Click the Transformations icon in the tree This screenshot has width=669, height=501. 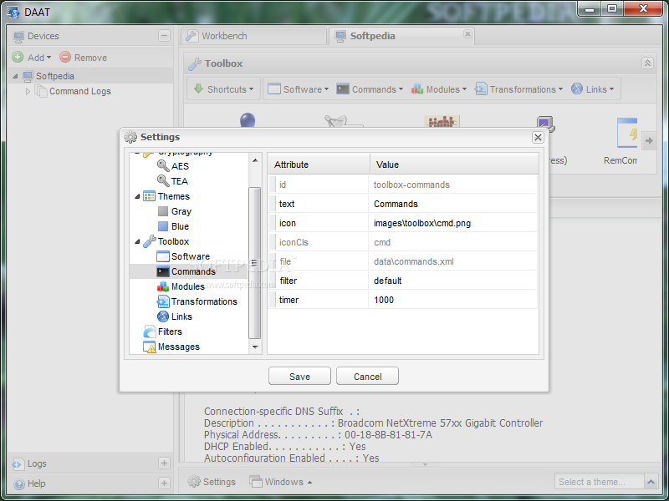pyautogui.click(x=162, y=301)
